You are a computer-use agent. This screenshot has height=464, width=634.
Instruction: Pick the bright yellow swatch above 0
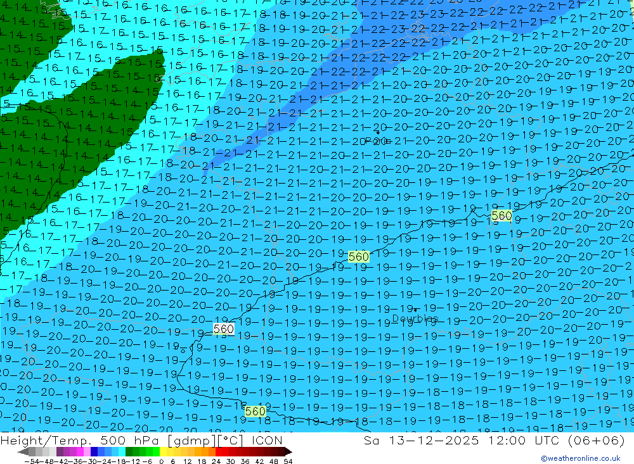(163, 451)
